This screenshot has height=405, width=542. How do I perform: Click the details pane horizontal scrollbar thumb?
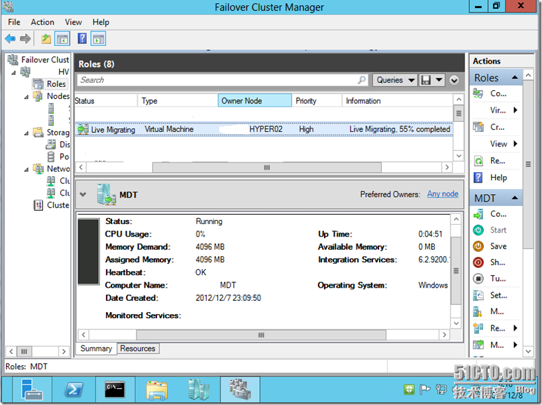coord(261,335)
